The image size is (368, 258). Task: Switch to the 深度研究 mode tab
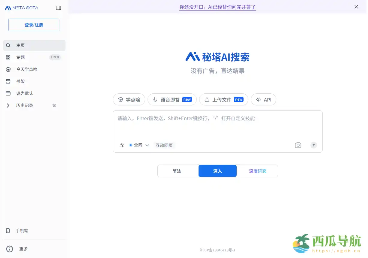tap(257, 171)
